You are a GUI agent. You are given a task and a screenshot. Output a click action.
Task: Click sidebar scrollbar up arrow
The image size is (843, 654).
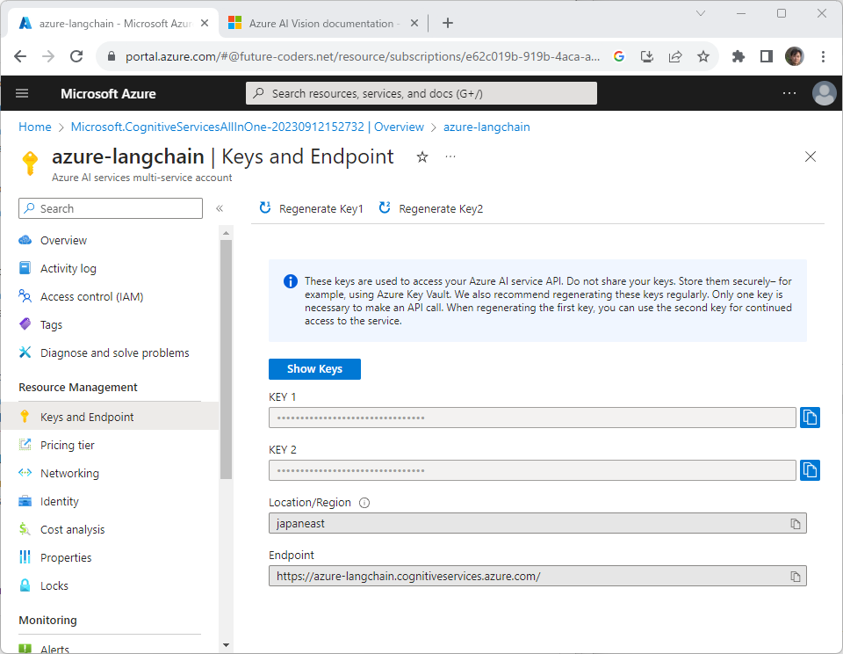click(226, 233)
